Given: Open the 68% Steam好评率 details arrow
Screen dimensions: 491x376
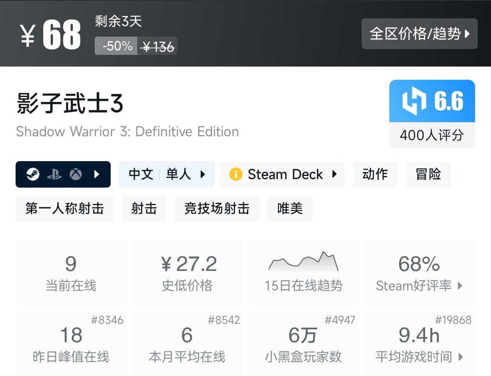Looking at the screenshot, I should [x=460, y=286].
